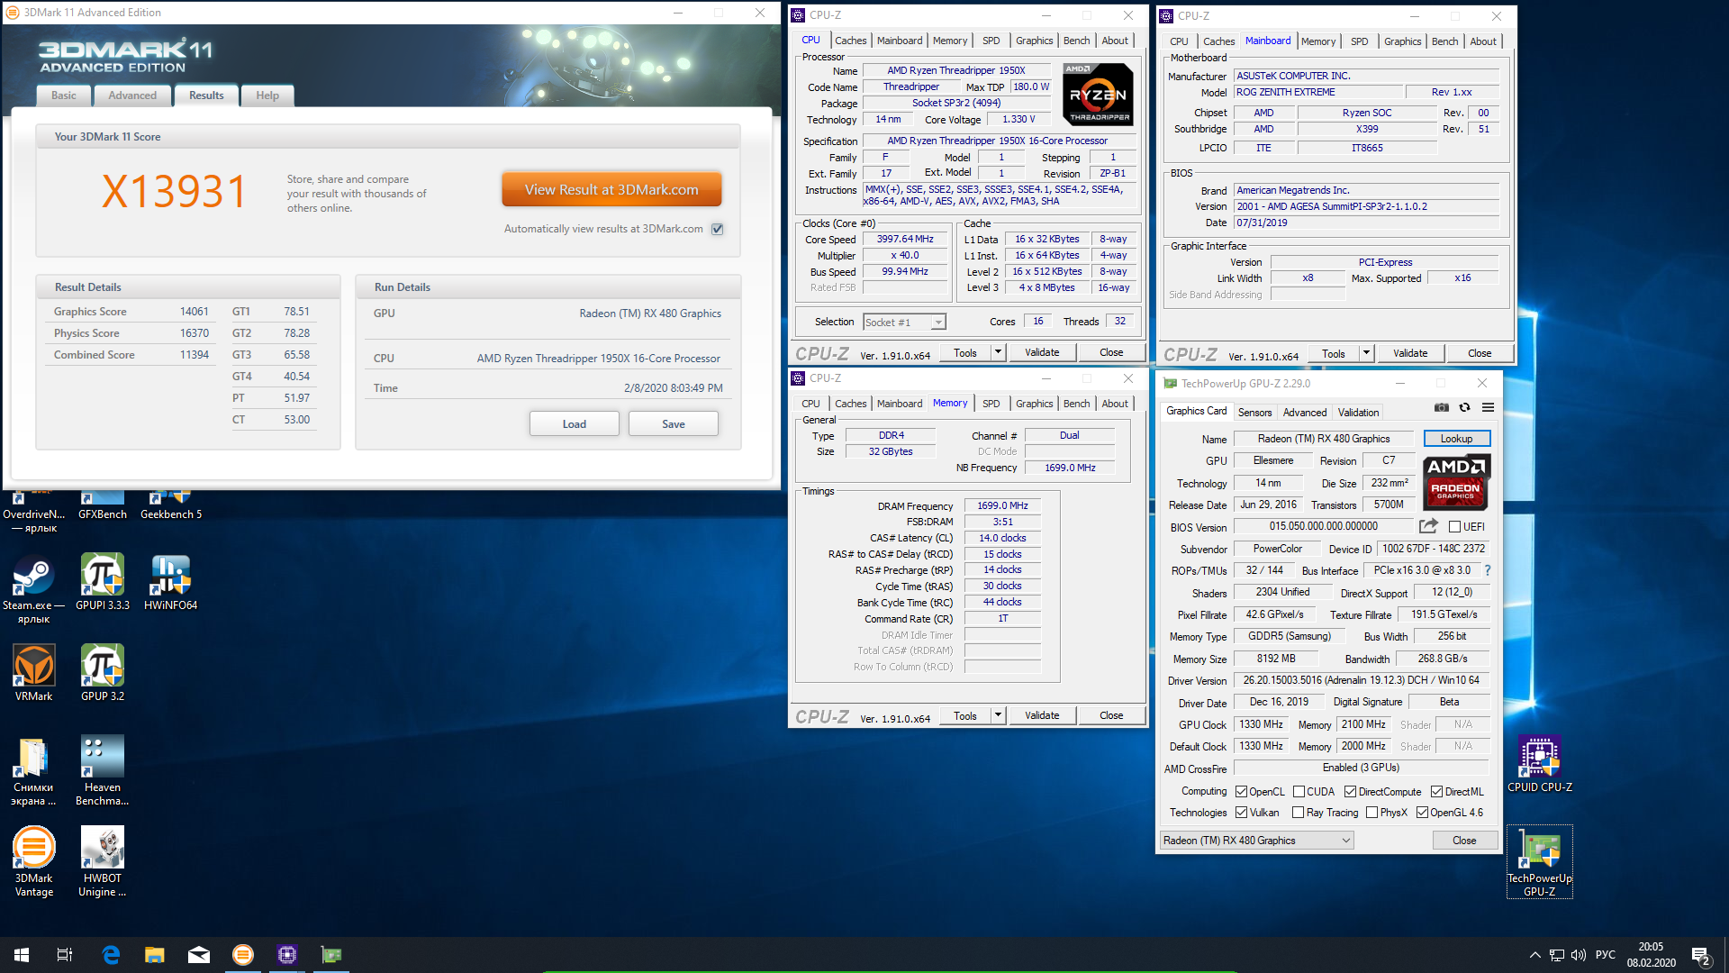This screenshot has width=1729, height=973.
Task: Toggle the DirectCompute checkbox
Action: [1350, 792]
